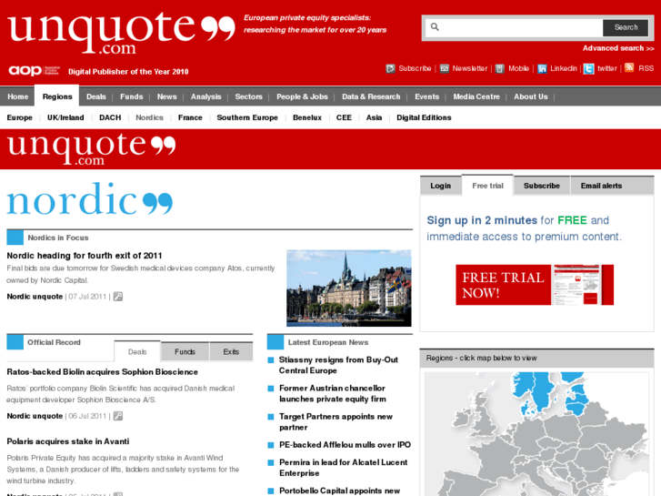Screen dimensions: 661x496
Task: Open 'Polaris acquires stake in Avanti' article
Action: (68, 441)
